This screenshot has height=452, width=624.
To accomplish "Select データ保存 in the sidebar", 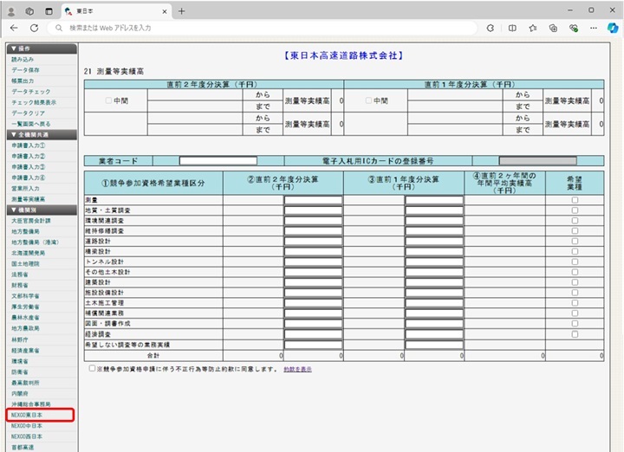I will point(25,70).
